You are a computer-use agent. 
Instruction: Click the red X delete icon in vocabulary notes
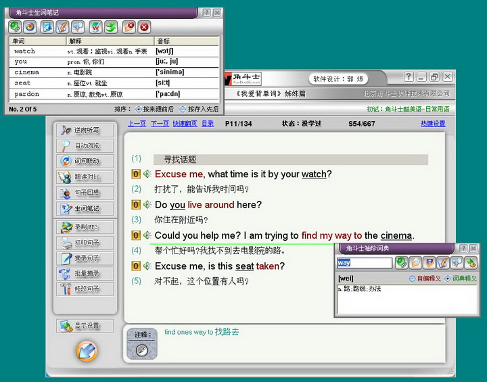point(144,27)
